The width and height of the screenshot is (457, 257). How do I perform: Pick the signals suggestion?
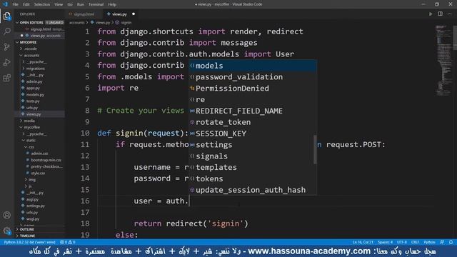pyautogui.click(x=253, y=156)
